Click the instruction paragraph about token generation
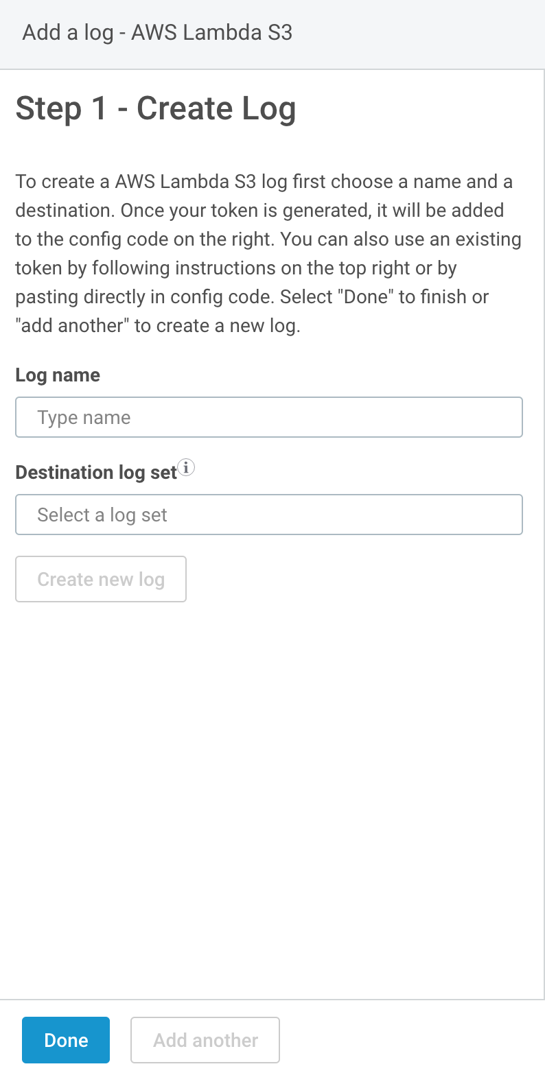Screen dimensions: 545x1073 [268, 254]
